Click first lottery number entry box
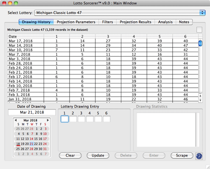 (x=64, y=119)
